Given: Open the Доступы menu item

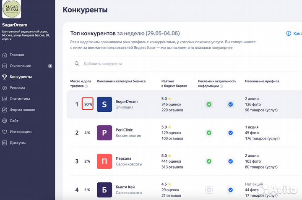Looking at the screenshot, I should pyautogui.click(x=18, y=143).
